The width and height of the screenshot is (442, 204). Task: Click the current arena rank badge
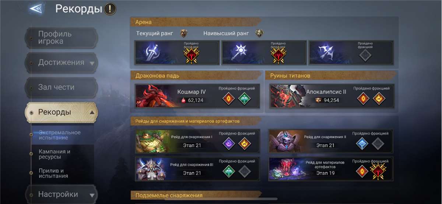click(x=184, y=34)
